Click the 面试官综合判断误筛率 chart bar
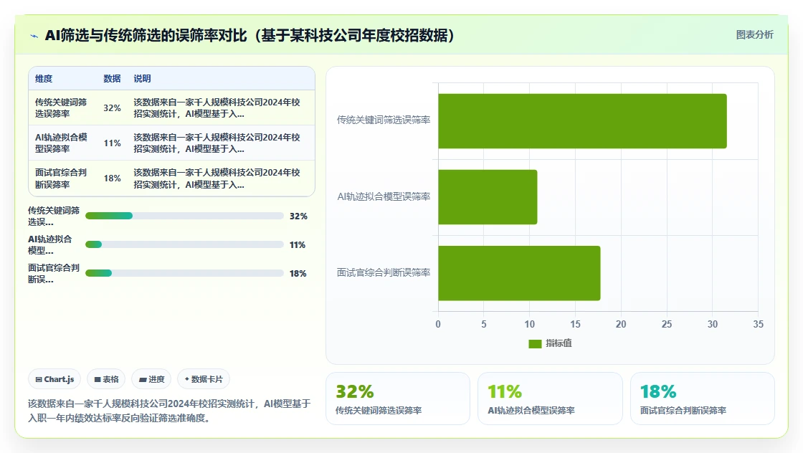Viewport: 803px width, 453px height. coord(519,273)
